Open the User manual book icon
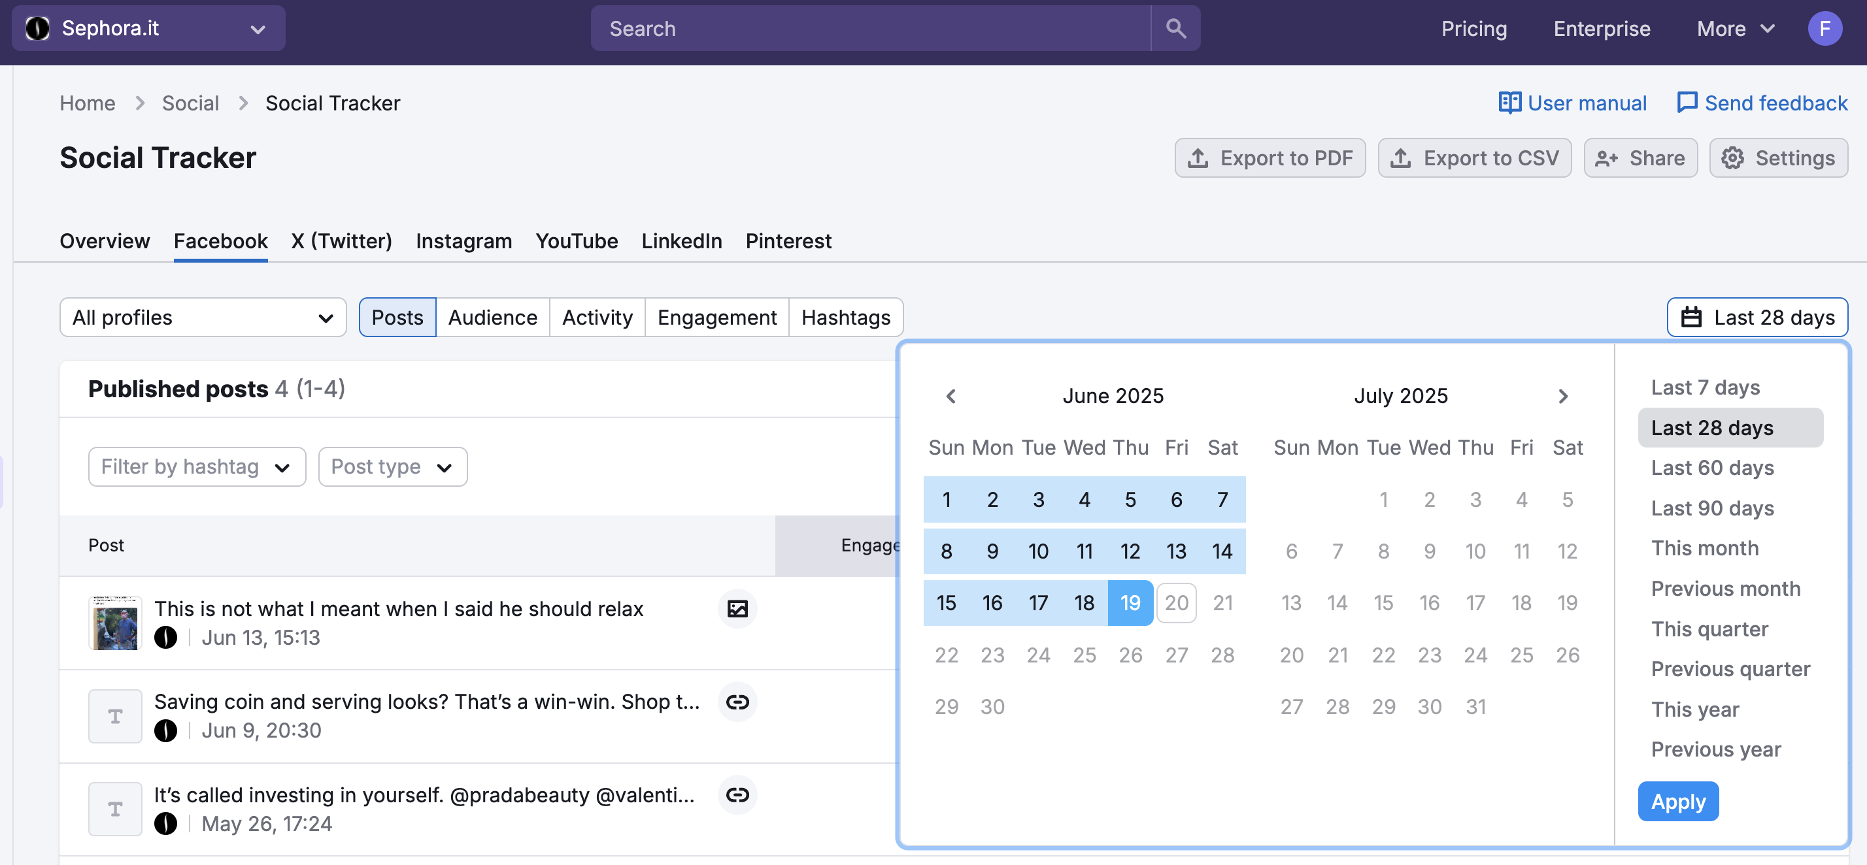Viewport: 1867px width, 865px height. click(1509, 103)
